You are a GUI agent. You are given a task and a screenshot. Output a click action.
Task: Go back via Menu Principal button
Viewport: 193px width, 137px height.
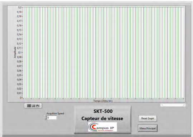point(148,128)
